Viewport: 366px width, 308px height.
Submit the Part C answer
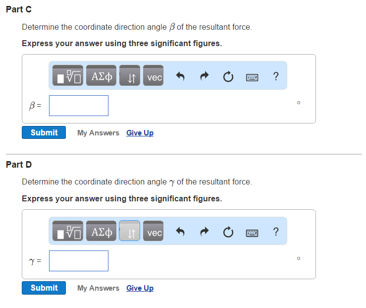click(x=44, y=132)
